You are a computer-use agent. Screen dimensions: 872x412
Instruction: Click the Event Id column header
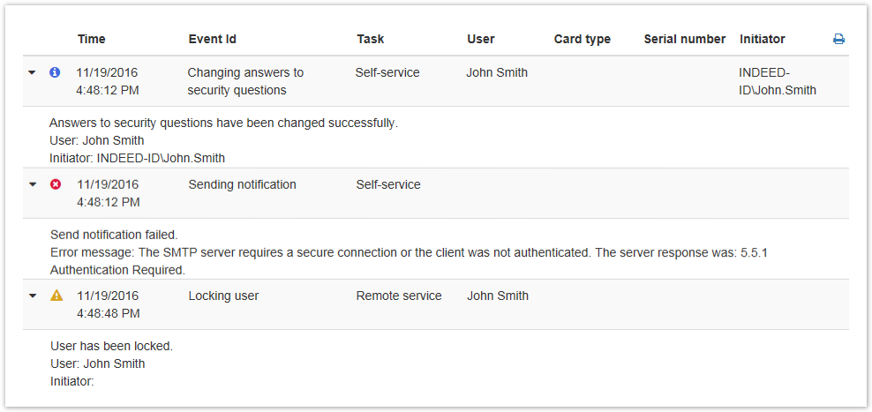tap(212, 39)
